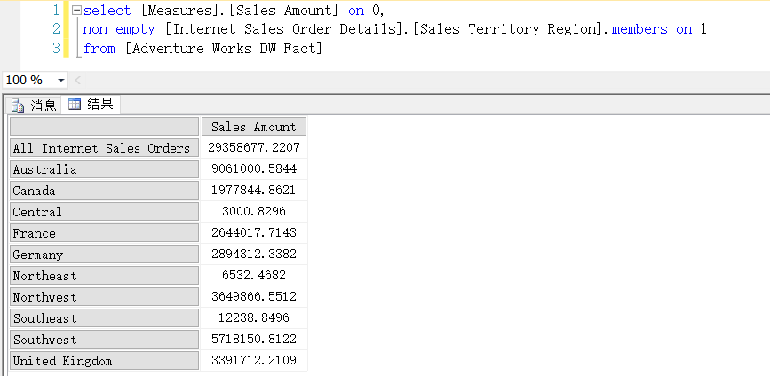Select the United Kingdom row header
This screenshot has height=376, width=770.
click(x=104, y=361)
